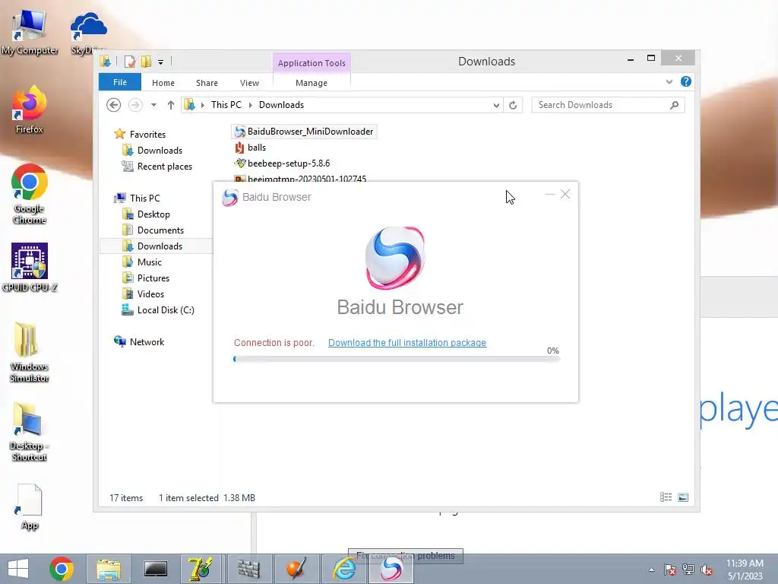Image resolution: width=778 pixels, height=584 pixels.
Task: Click Explorer back navigation arrow
Action: point(114,105)
